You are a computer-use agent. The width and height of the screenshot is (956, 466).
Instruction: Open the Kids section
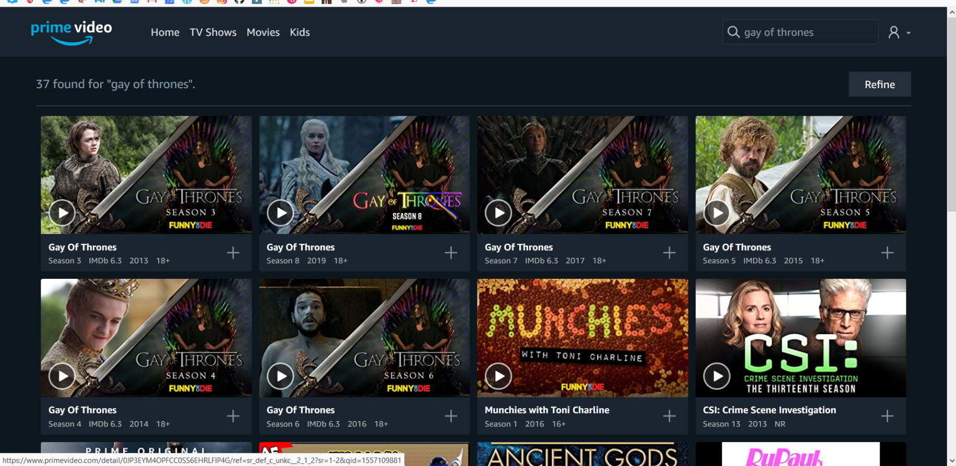point(300,32)
